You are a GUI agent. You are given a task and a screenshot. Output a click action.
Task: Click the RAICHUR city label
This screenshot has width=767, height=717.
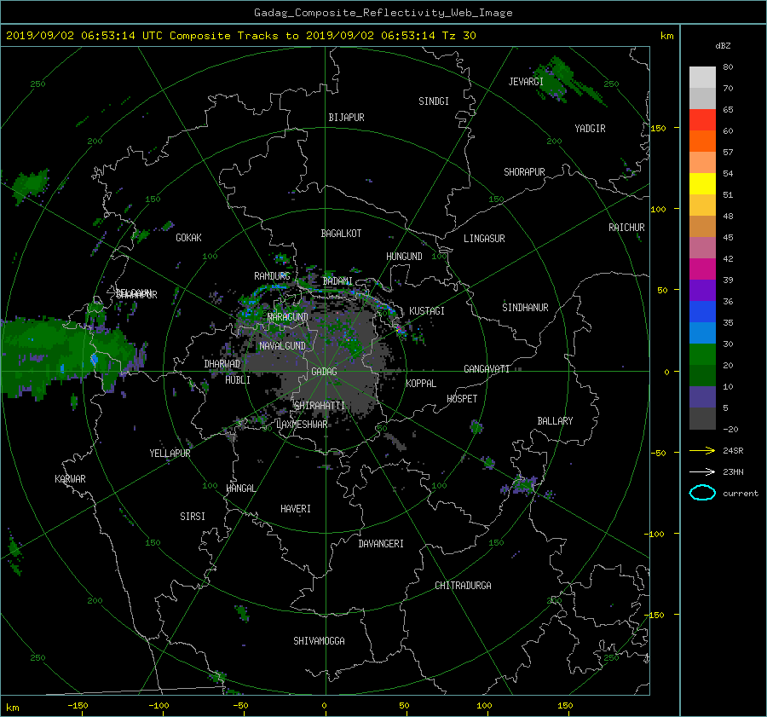click(x=626, y=228)
